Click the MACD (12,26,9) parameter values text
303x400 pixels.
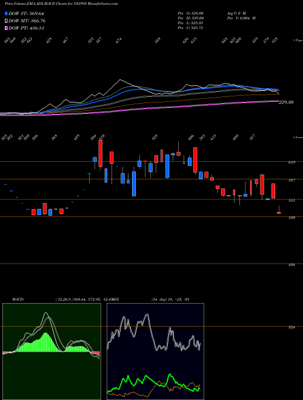tap(84, 299)
